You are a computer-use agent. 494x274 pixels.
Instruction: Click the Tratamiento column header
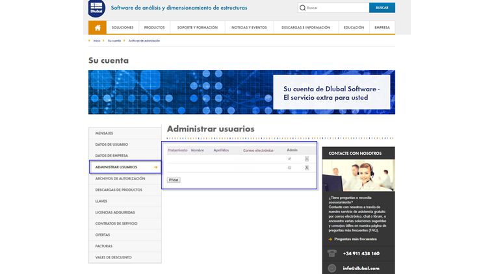177,150
